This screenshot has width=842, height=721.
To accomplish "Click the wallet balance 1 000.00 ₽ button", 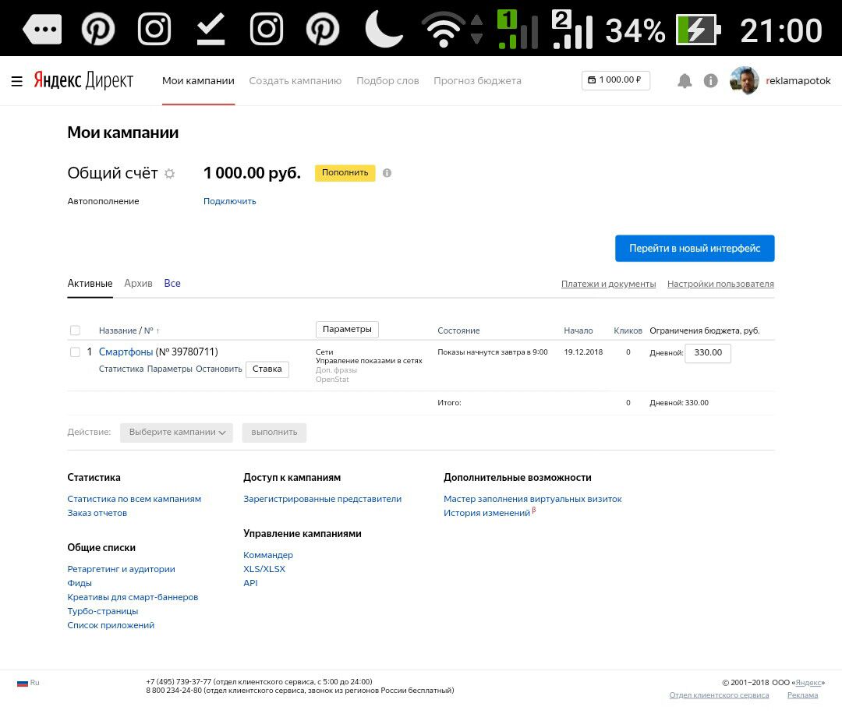I will click(615, 80).
